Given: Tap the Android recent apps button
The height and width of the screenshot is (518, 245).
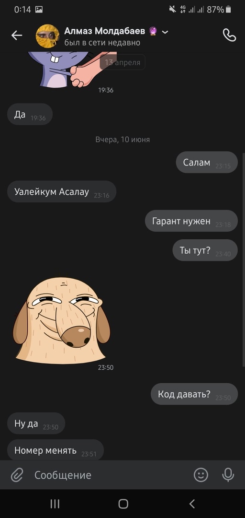Looking at the screenshot, I should [x=55, y=504].
